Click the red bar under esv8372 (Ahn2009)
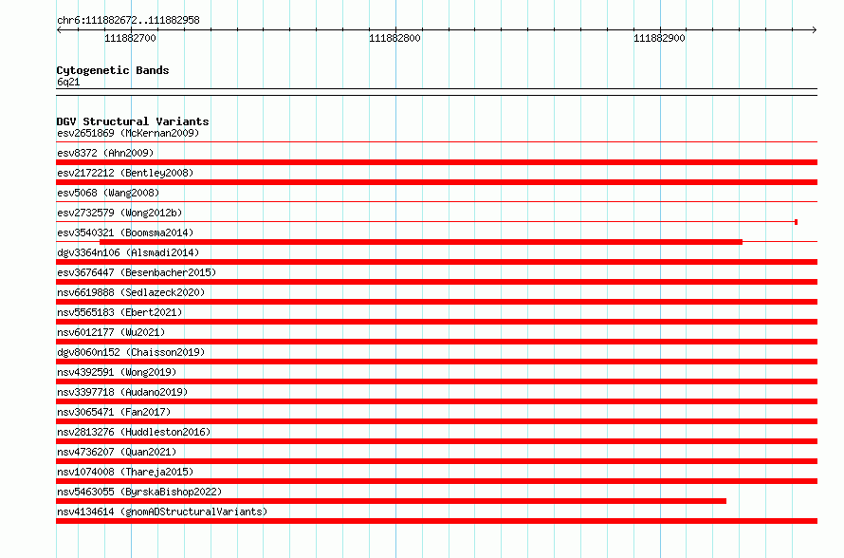844x558 pixels. (x=436, y=162)
